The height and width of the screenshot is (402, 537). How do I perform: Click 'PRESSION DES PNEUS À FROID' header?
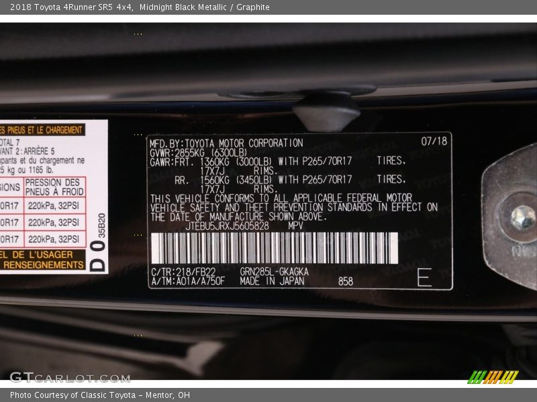54,187
